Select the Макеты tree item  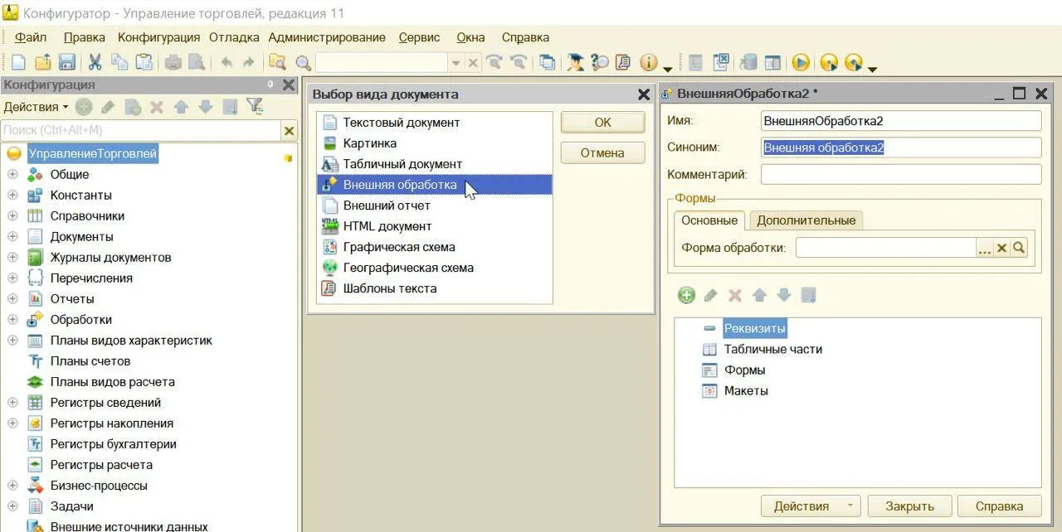click(746, 391)
